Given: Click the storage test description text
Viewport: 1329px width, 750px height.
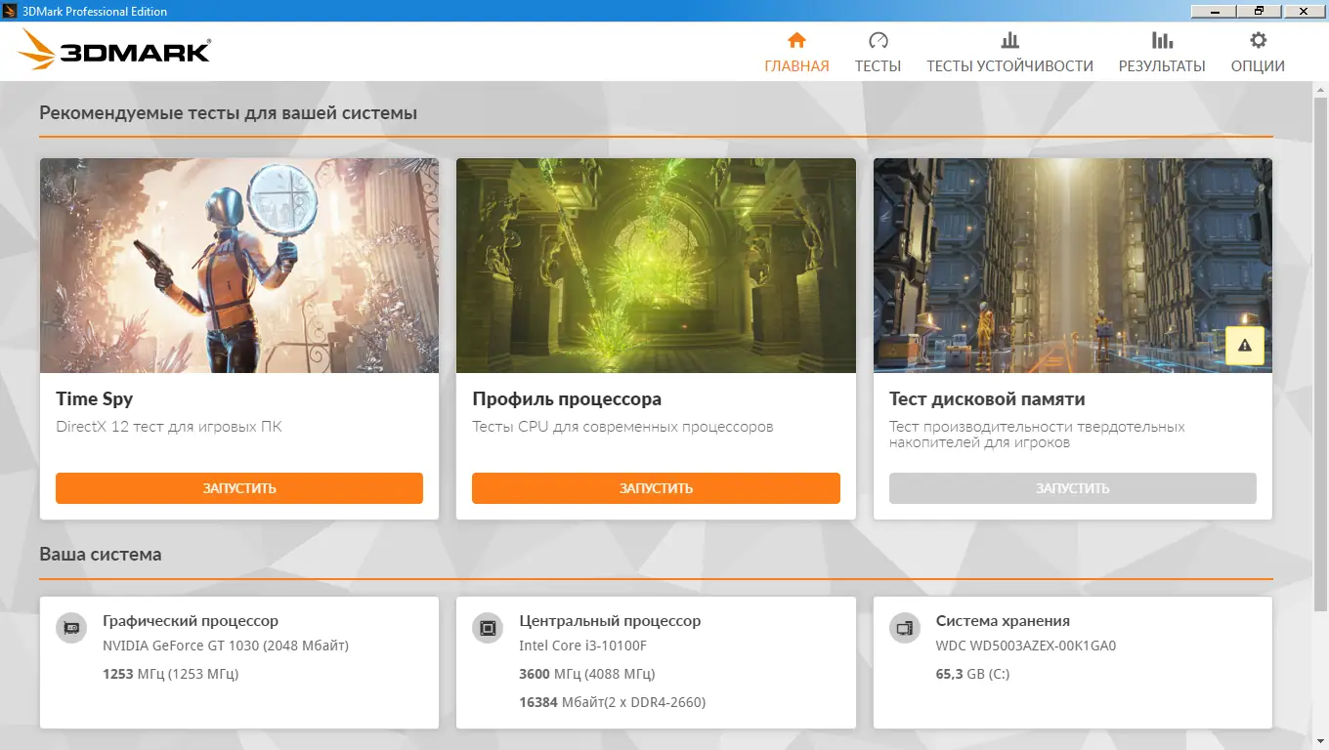Looking at the screenshot, I should (1037, 435).
